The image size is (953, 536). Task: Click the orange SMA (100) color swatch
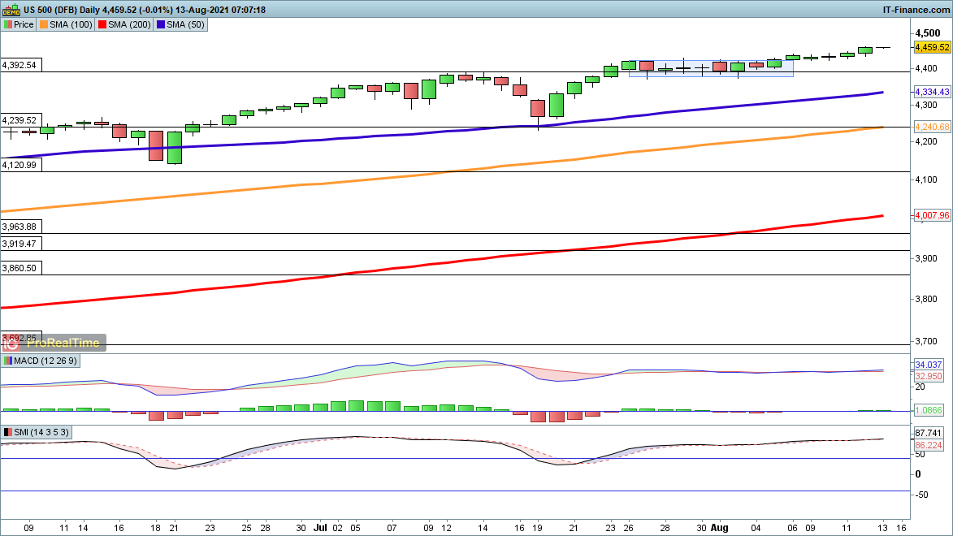coord(43,24)
